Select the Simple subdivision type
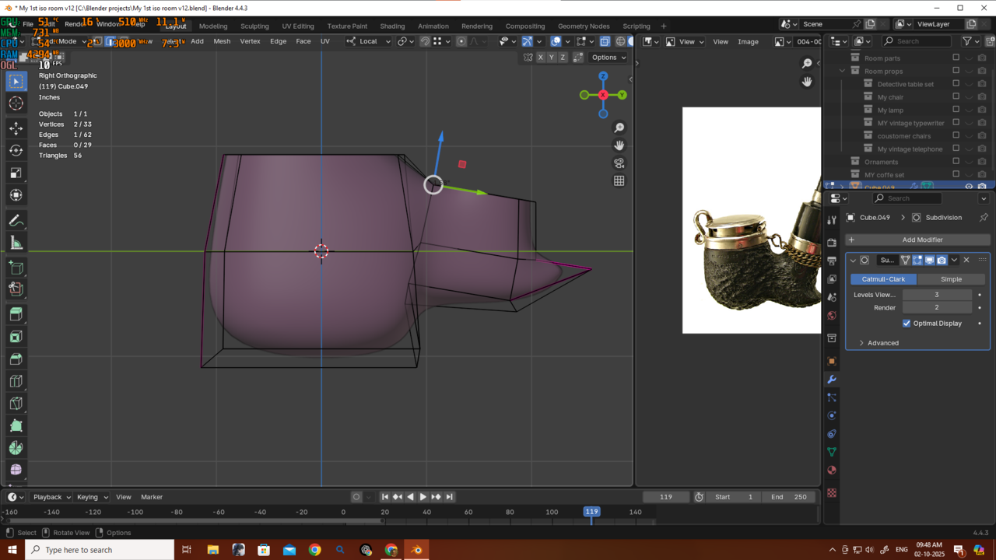 click(951, 279)
